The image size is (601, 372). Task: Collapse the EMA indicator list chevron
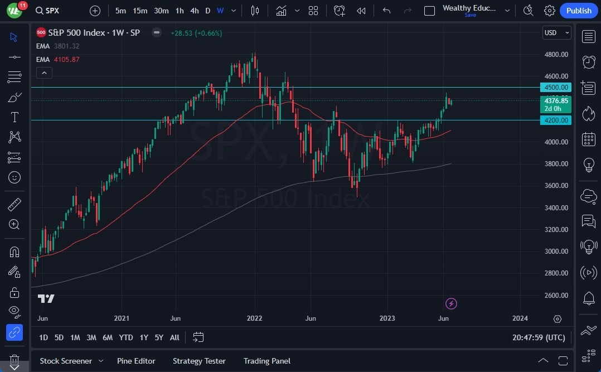[x=44, y=73]
